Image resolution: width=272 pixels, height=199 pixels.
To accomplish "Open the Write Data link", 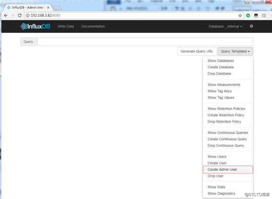I will (66, 26).
